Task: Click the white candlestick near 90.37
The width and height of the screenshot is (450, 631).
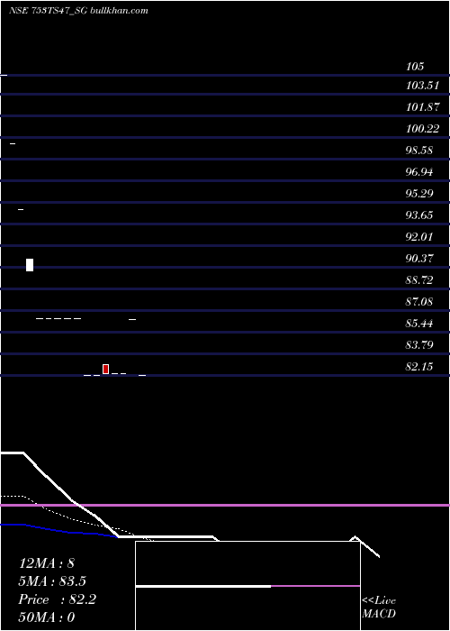Action: (x=30, y=265)
